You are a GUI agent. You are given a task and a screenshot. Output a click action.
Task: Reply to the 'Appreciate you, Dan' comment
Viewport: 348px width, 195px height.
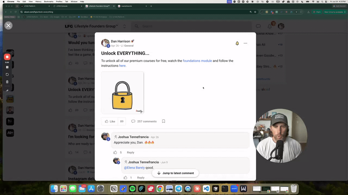[130, 152]
